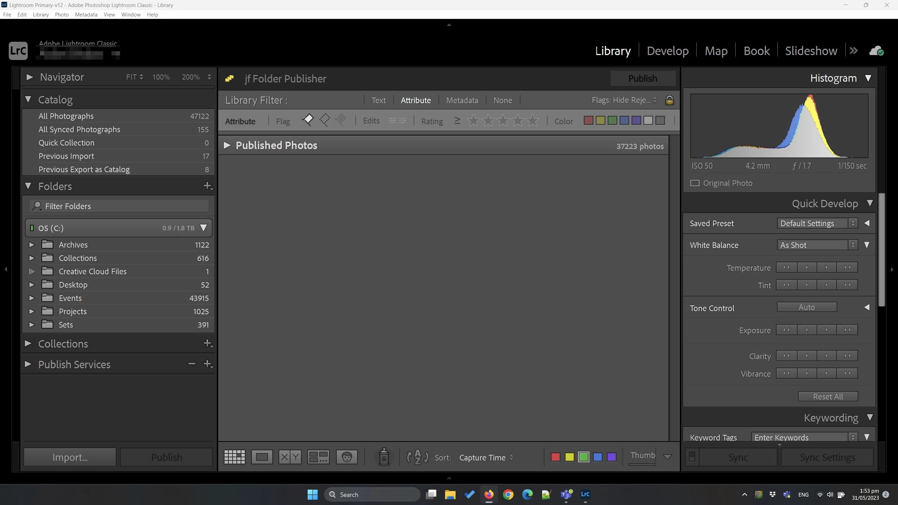Click cloud sync status icon
The width and height of the screenshot is (898, 505).
pos(876,51)
